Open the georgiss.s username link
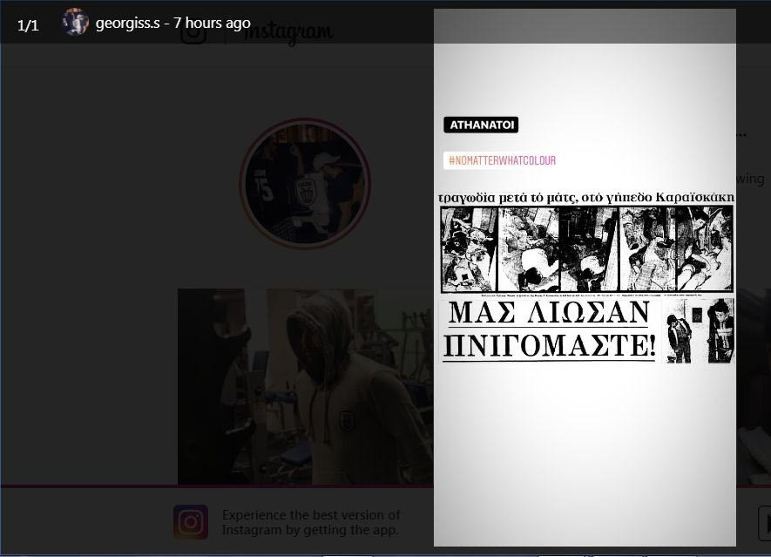 coord(127,24)
